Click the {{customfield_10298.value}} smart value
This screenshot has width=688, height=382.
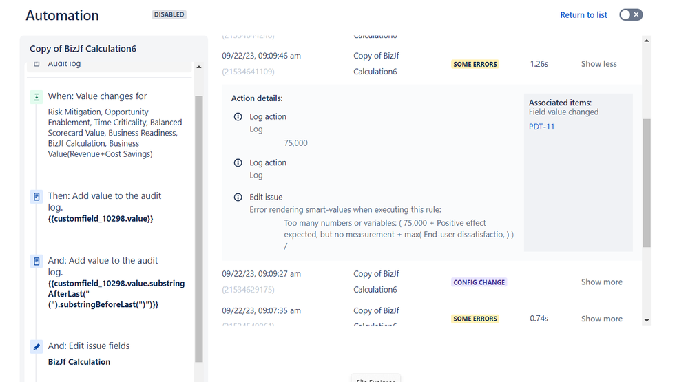[x=101, y=218]
